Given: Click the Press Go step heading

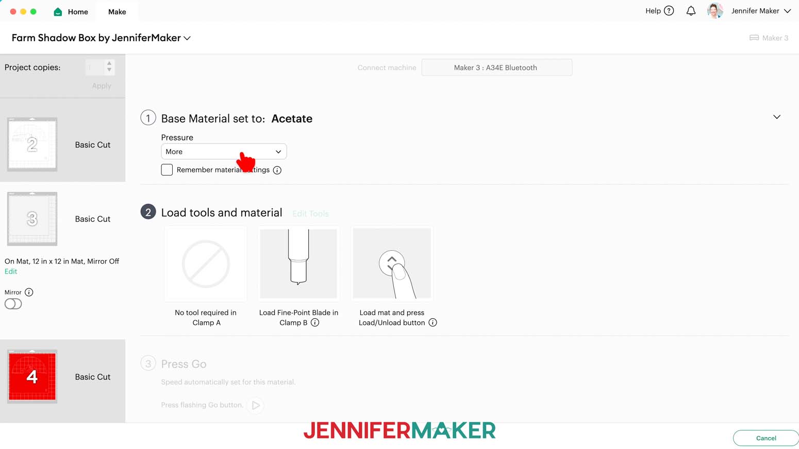Looking at the screenshot, I should coord(184,364).
